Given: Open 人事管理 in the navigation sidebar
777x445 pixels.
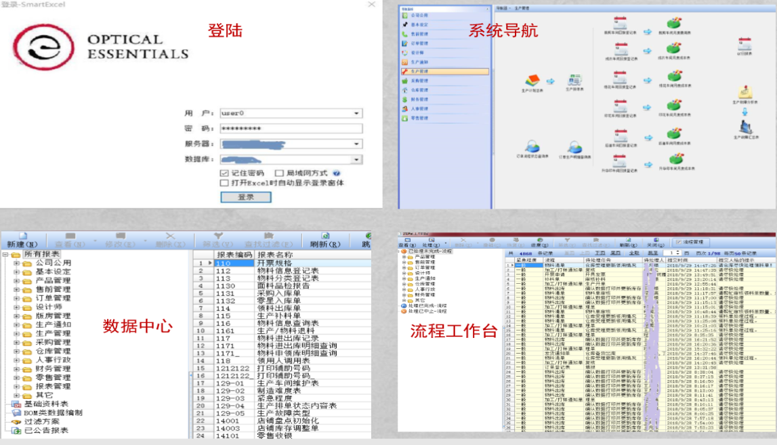Looking at the screenshot, I should coord(419,109).
